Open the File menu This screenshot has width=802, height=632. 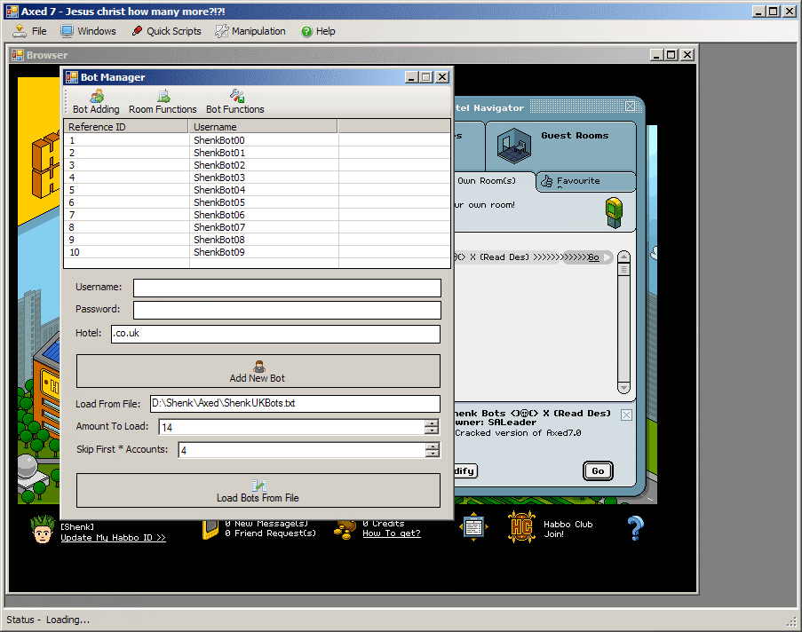[29, 31]
